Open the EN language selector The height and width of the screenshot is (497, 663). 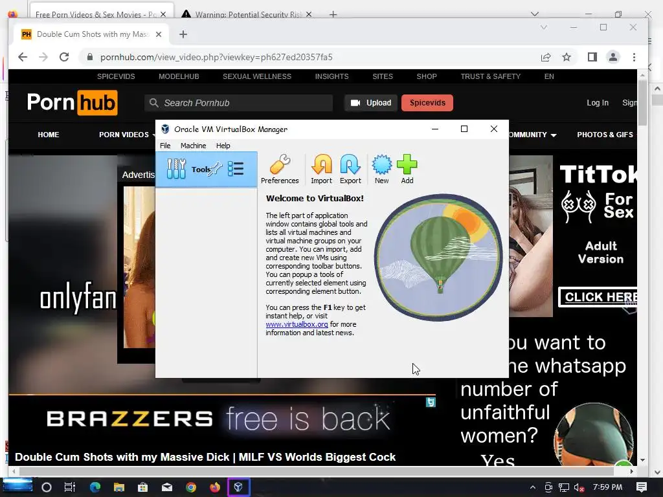tap(549, 76)
